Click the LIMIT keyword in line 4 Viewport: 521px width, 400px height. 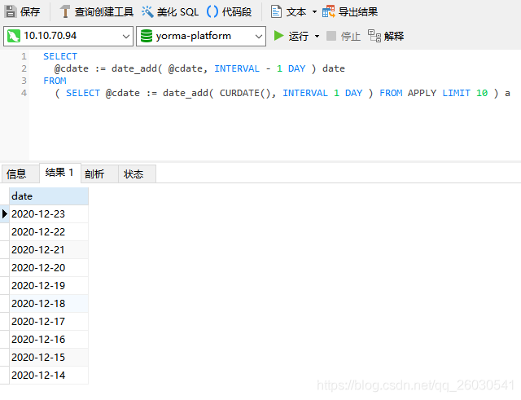tap(456, 93)
